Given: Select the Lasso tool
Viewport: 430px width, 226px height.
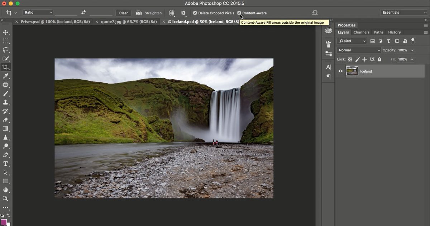Looking at the screenshot, I should [x=5, y=50].
